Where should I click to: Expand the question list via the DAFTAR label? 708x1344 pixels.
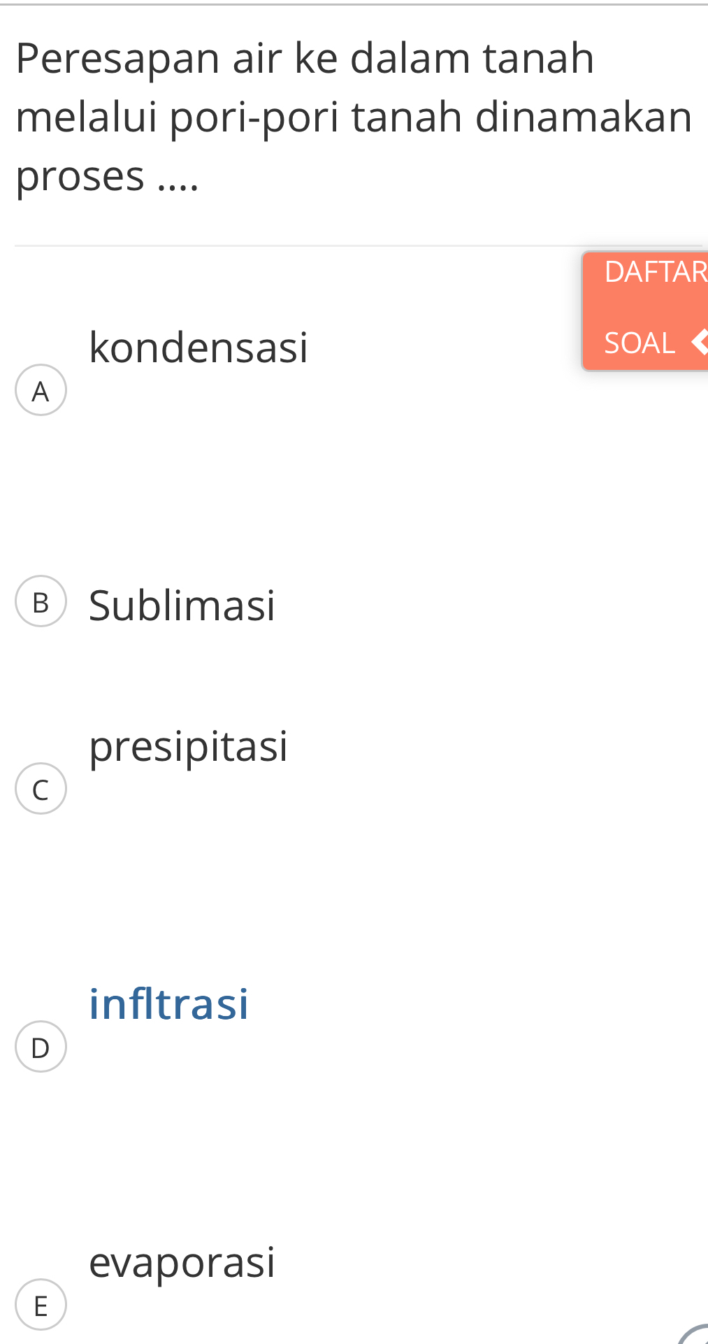pyautogui.click(x=655, y=271)
